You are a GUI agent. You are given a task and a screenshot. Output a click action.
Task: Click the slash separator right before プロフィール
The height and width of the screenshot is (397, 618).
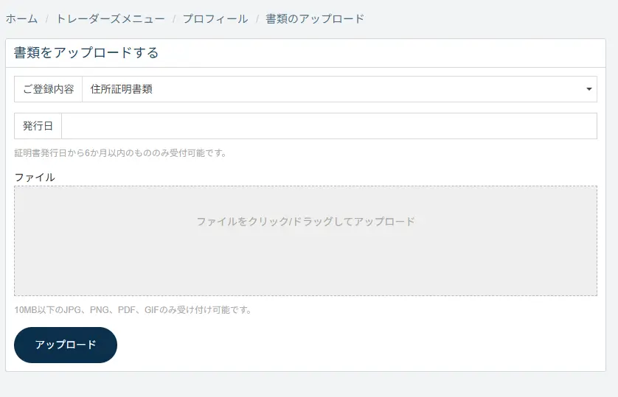tap(174, 18)
